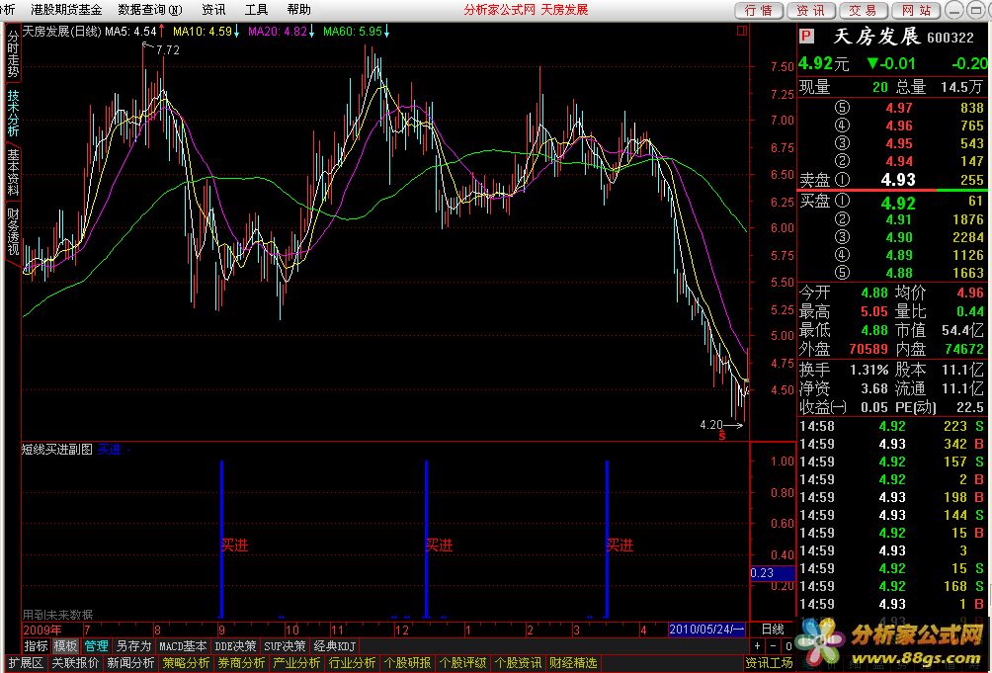Minimize the window with the round minimize button
Screen dimensions: 992x673
click(x=953, y=10)
